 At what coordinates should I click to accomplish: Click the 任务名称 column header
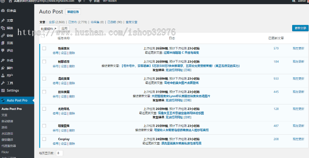(64, 38)
